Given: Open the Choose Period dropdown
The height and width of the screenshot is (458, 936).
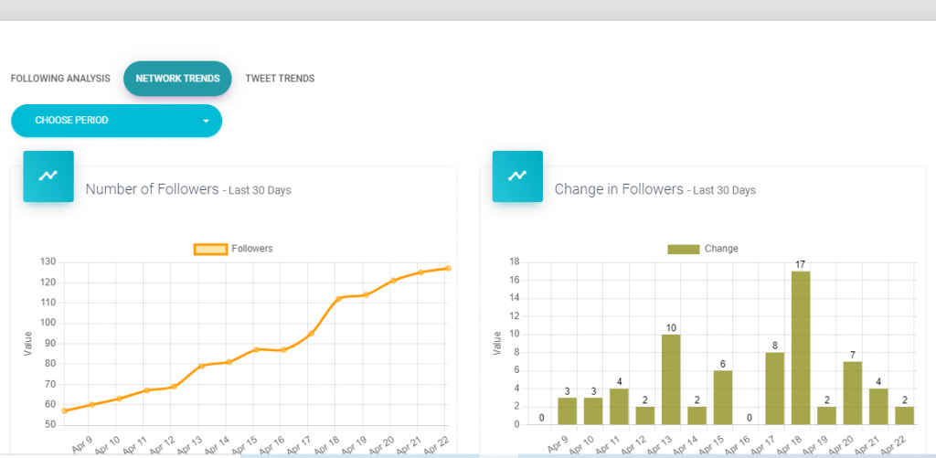Looking at the screenshot, I should [x=116, y=121].
